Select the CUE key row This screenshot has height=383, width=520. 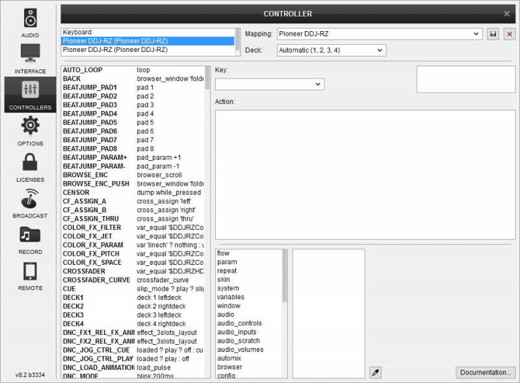click(x=133, y=289)
